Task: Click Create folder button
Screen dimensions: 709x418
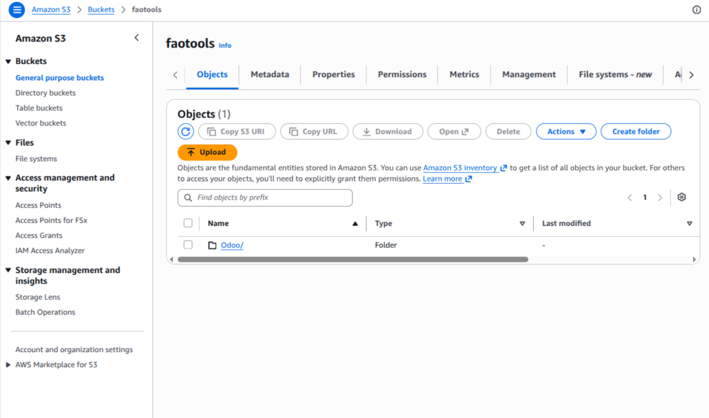Action: click(636, 132)
